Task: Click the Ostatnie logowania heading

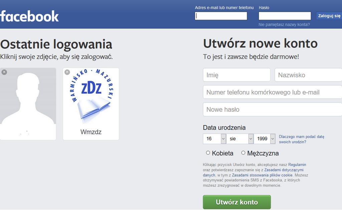Action: (56, 44)
